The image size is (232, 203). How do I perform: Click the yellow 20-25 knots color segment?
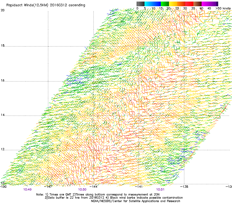(173, 4)
